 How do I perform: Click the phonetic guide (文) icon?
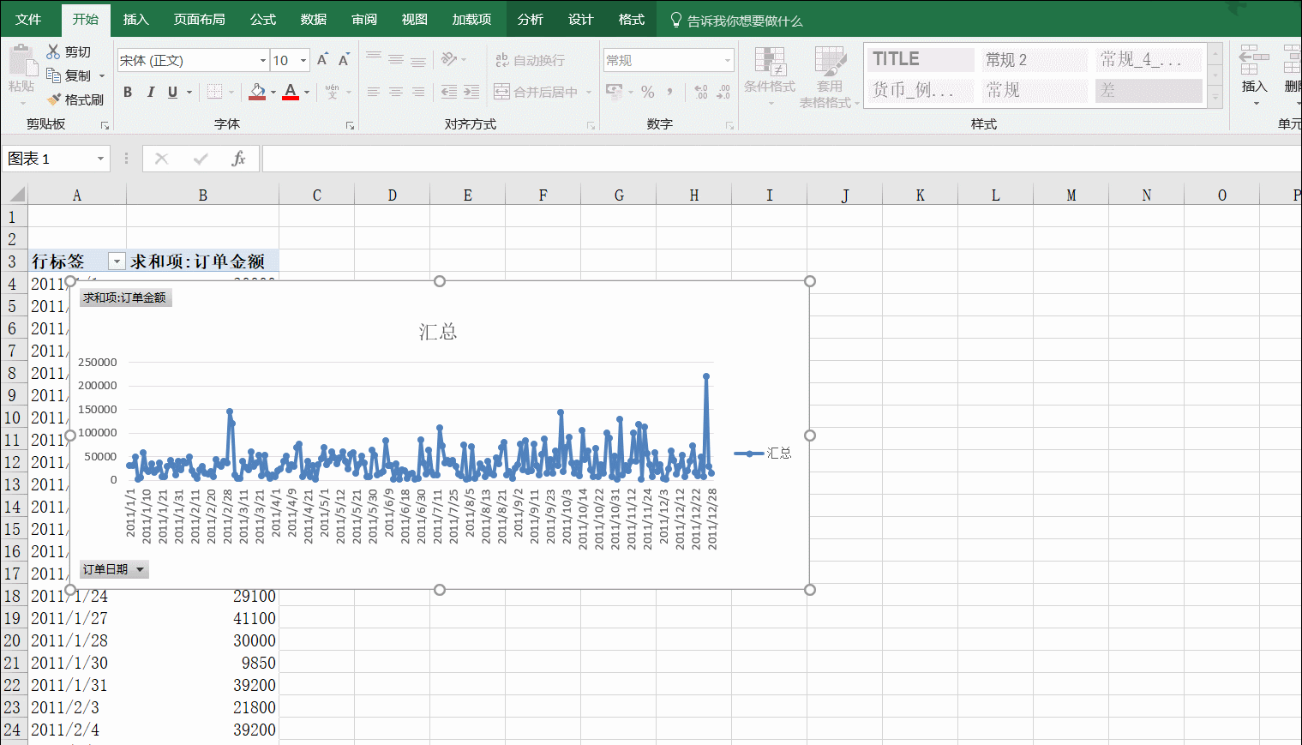pyautogui.click(x=333, y=92)
